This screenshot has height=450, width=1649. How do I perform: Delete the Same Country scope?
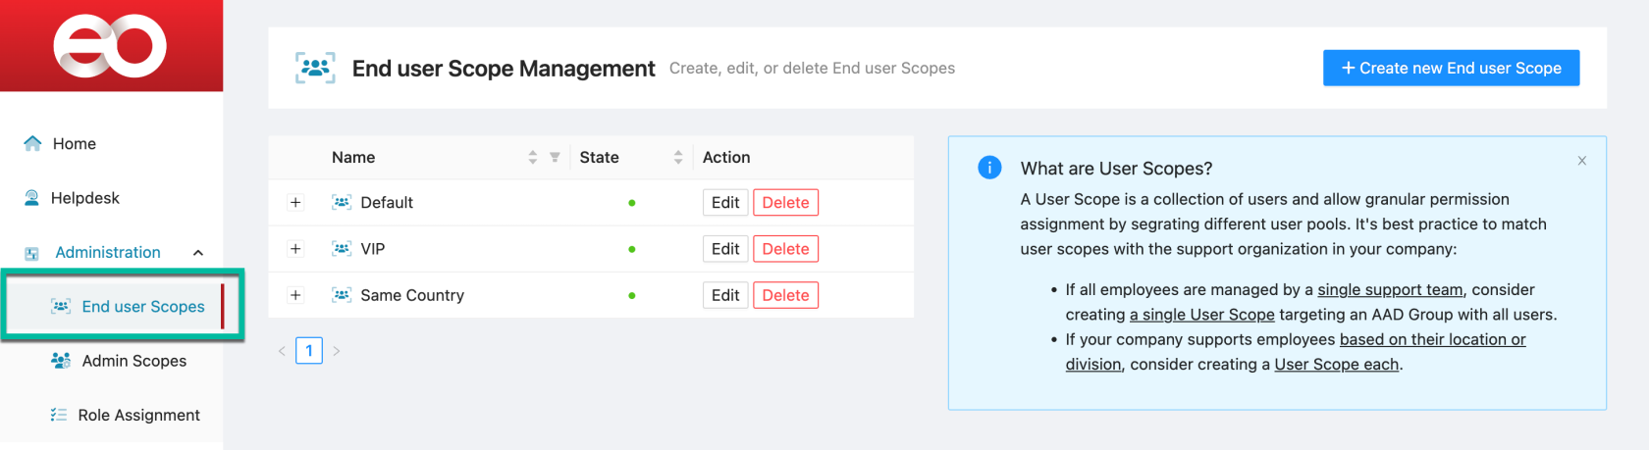[785, 295]
